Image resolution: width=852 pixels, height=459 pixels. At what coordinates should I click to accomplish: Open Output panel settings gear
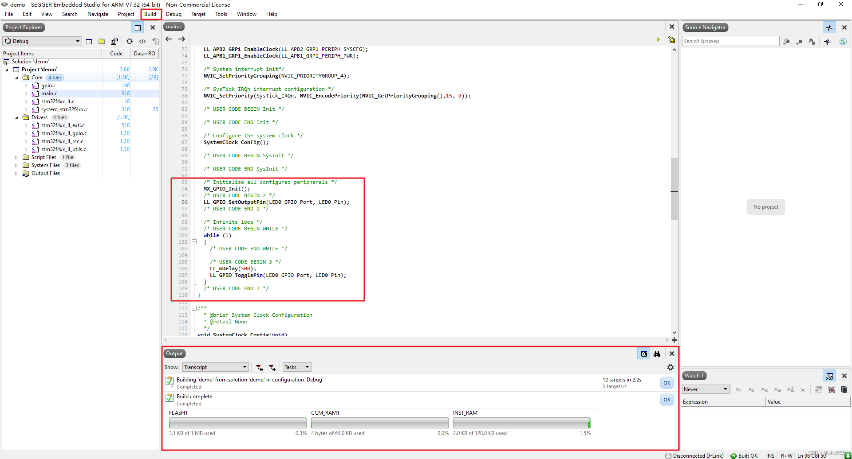[x=671, y=367]
